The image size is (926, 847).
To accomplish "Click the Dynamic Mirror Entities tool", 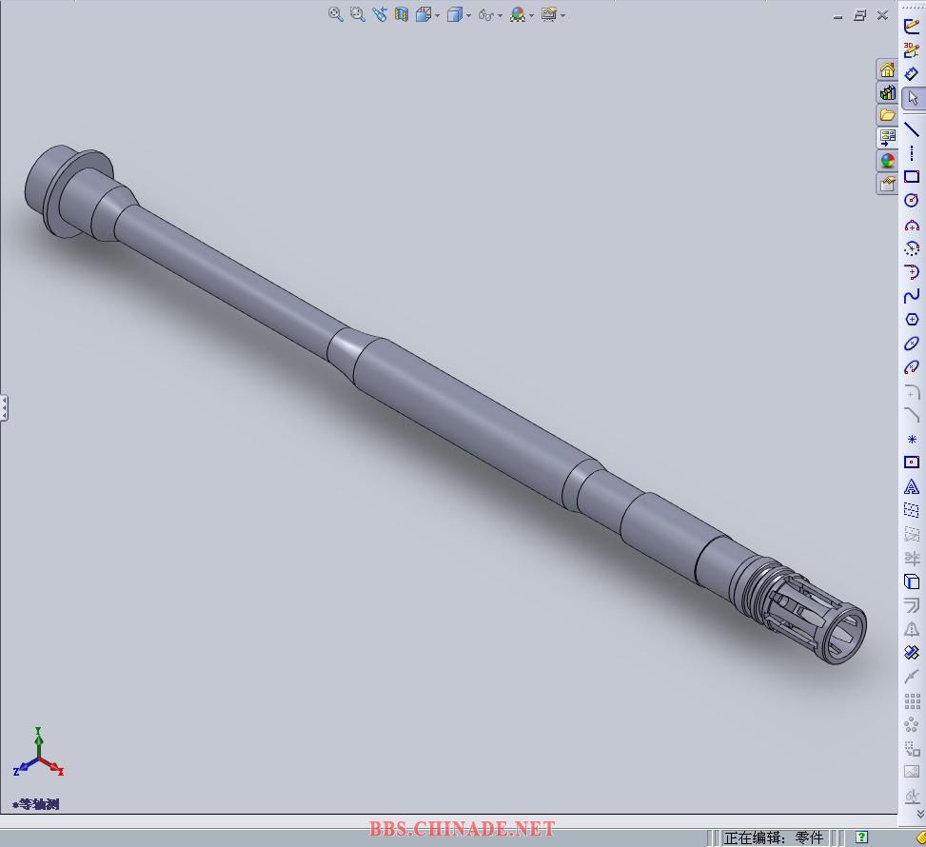I will [912, 534].
